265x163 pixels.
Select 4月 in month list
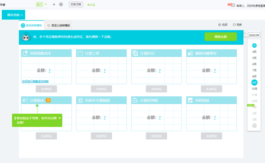point(254,52)
